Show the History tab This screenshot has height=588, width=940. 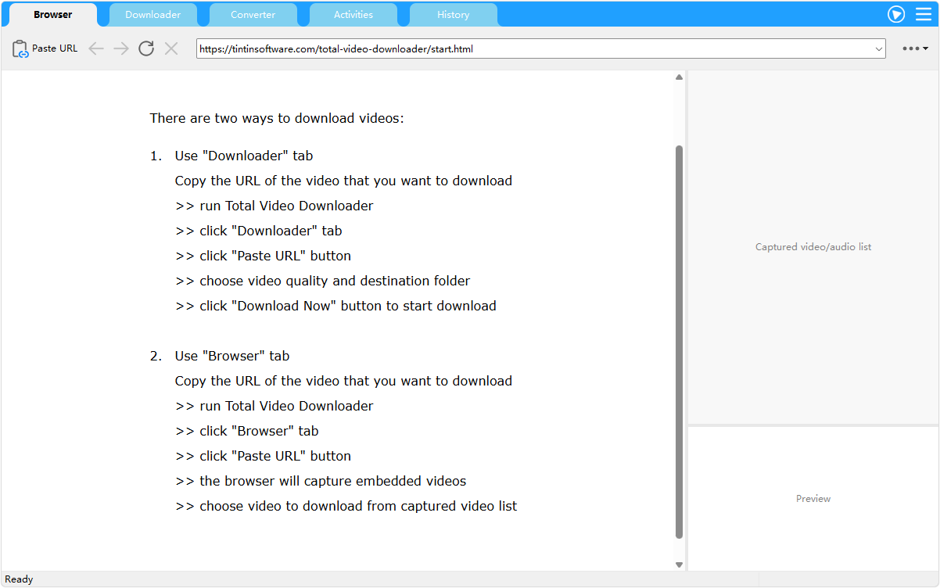(454, 15)
